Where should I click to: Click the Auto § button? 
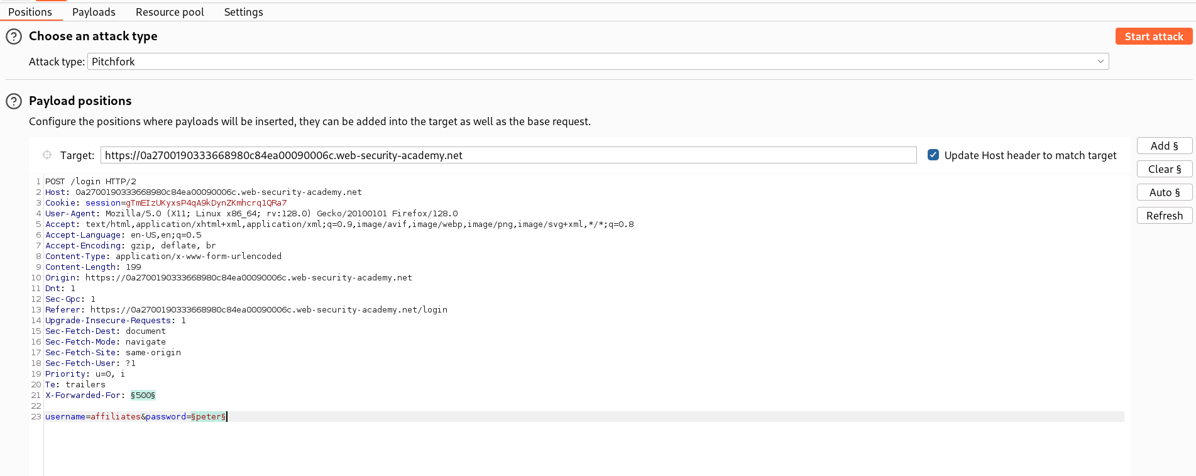(x=1164, y=192)
